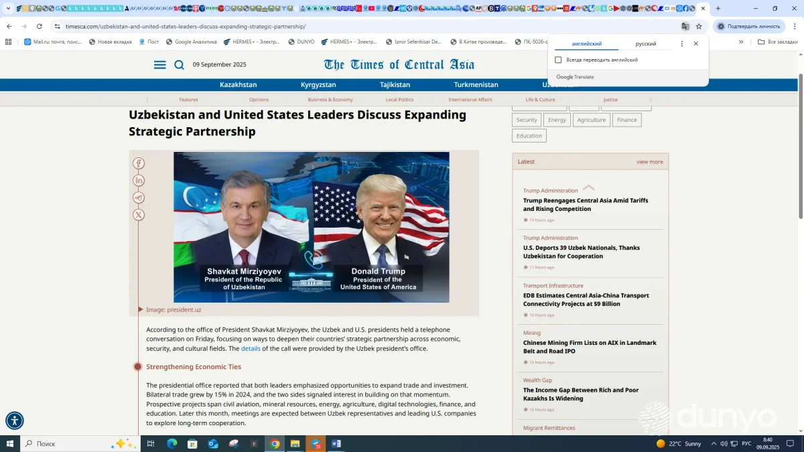Viewport: 804px width, 452px height.
Task: Enable always translate English checkbox
Action: 558,60
